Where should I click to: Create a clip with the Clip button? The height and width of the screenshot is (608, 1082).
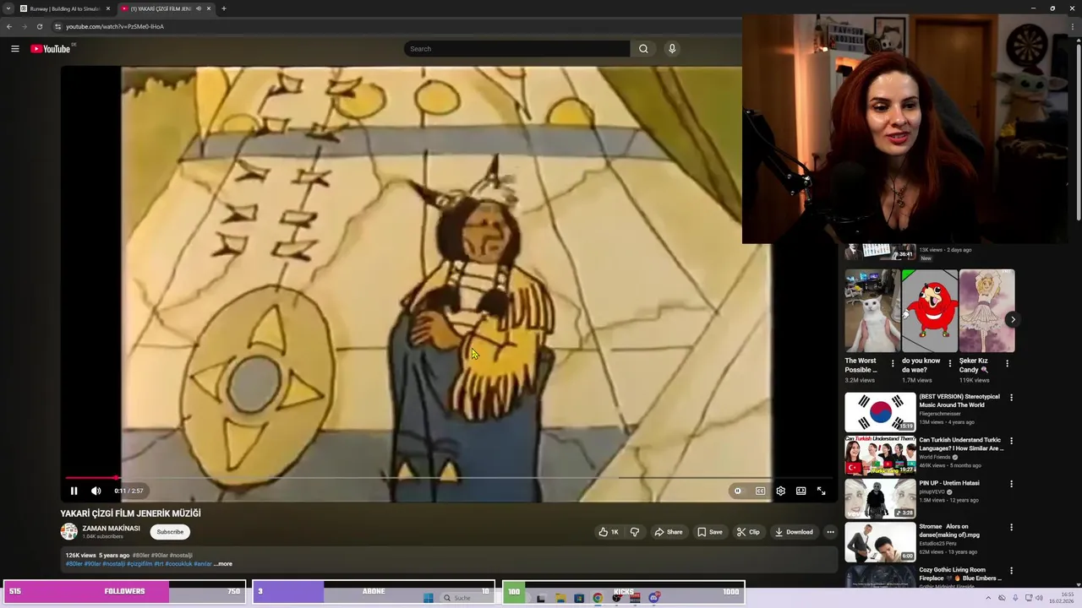[748, 532]
